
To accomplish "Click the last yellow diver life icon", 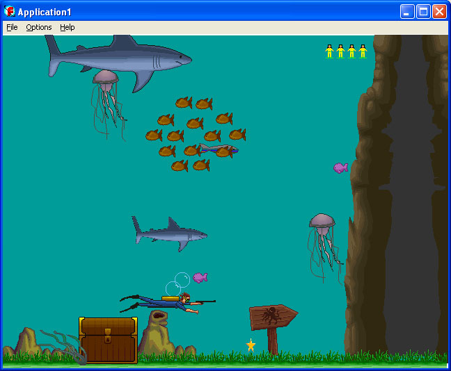I will pos(363,51).
